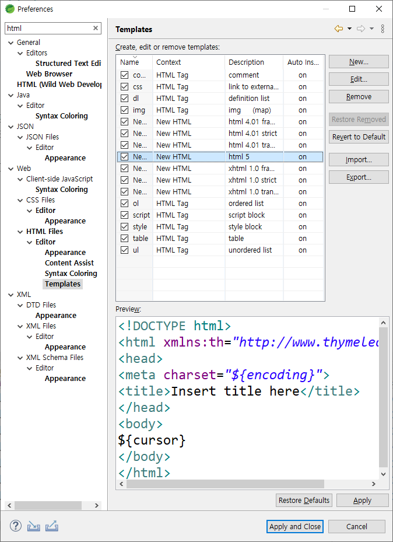The image size is (393, 542).
Task: Select the html 4.01 strict row
Action: [220, 134]
